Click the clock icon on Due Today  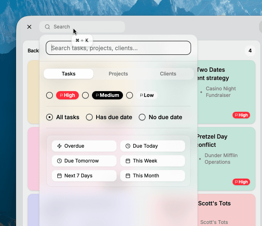[128, 146]
